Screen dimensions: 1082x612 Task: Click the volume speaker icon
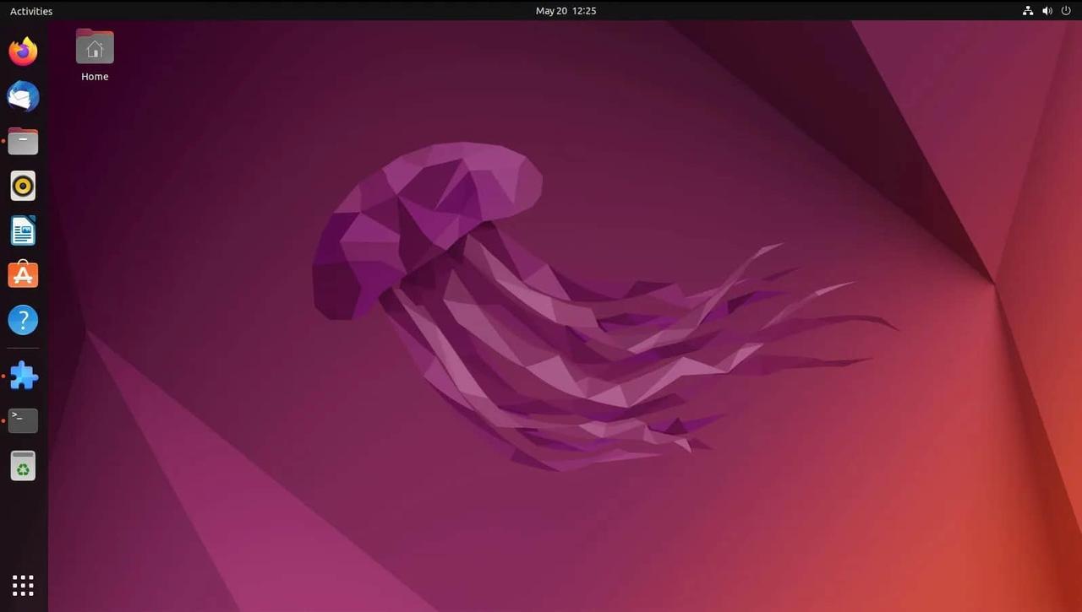[x=1047, y=11]
